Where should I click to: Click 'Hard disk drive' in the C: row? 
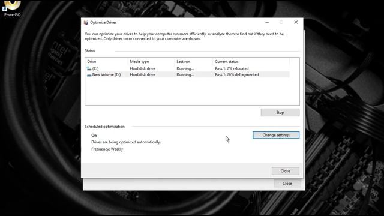142,68
